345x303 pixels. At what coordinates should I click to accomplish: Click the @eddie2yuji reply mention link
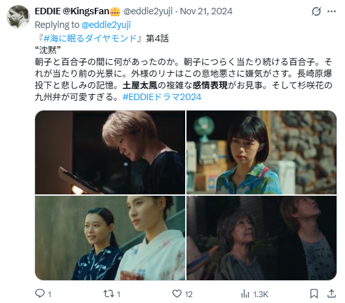click(106, 25)
